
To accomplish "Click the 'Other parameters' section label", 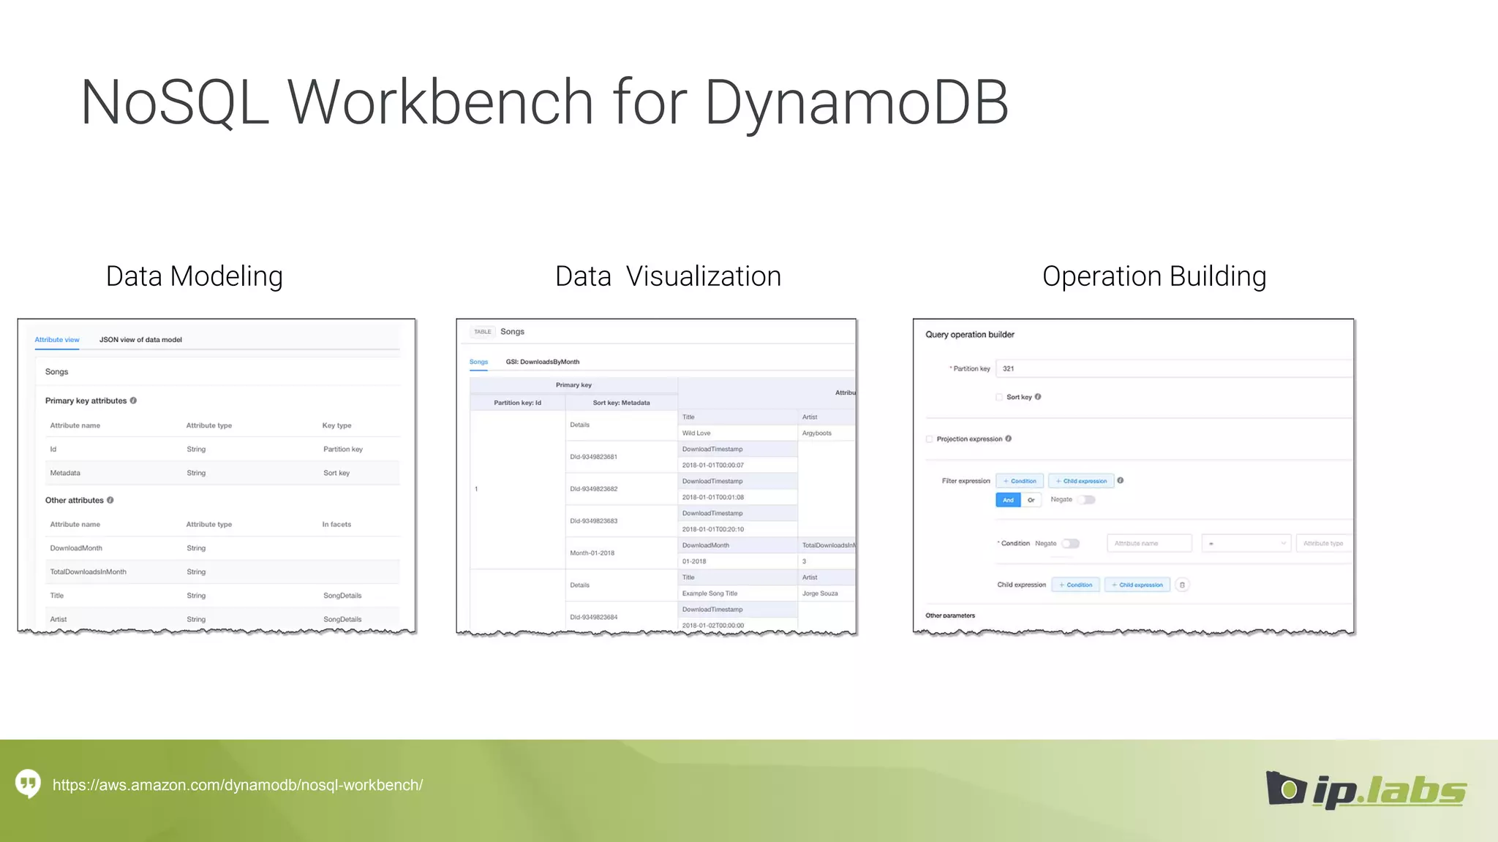I will [950, 615].
